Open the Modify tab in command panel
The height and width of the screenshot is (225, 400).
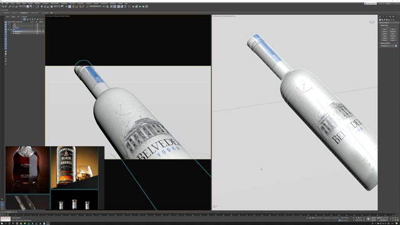tap(383, 17)
